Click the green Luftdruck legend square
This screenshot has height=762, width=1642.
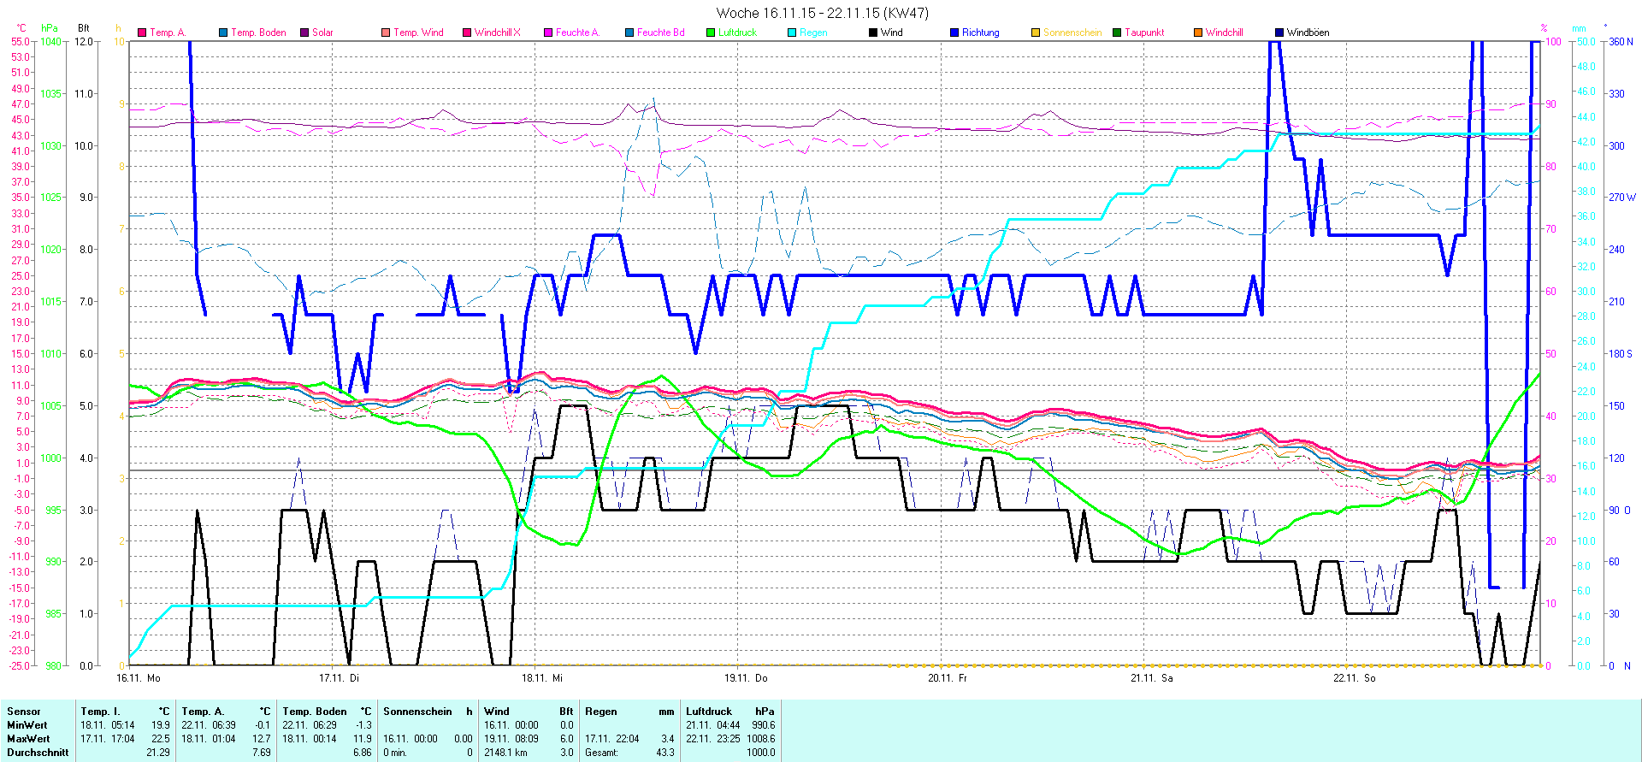point(711,32)
